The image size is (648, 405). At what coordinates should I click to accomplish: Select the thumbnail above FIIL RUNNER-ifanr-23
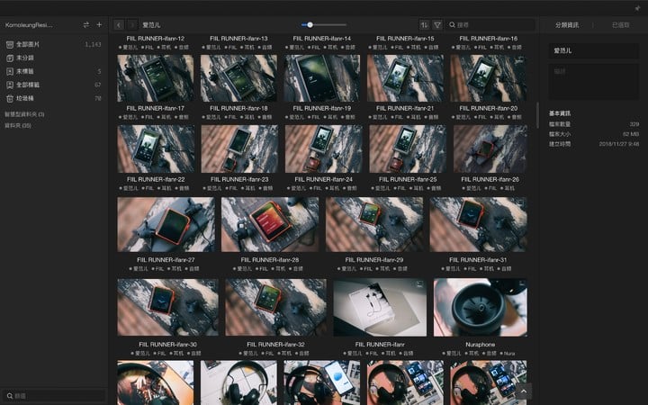239,148
